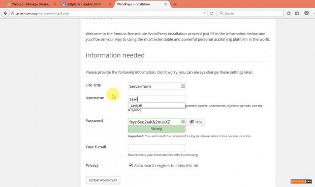This screenshot has width=315, height=187.
Task: Bookmark this page with star icon
Action: pos(289,13)
